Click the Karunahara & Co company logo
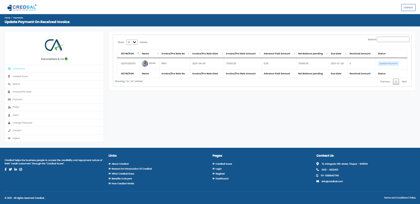 pyautogui.click(x=54, y=45)
